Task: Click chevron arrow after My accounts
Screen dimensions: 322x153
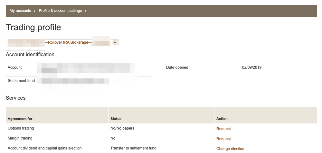Action: coord(34,11)
